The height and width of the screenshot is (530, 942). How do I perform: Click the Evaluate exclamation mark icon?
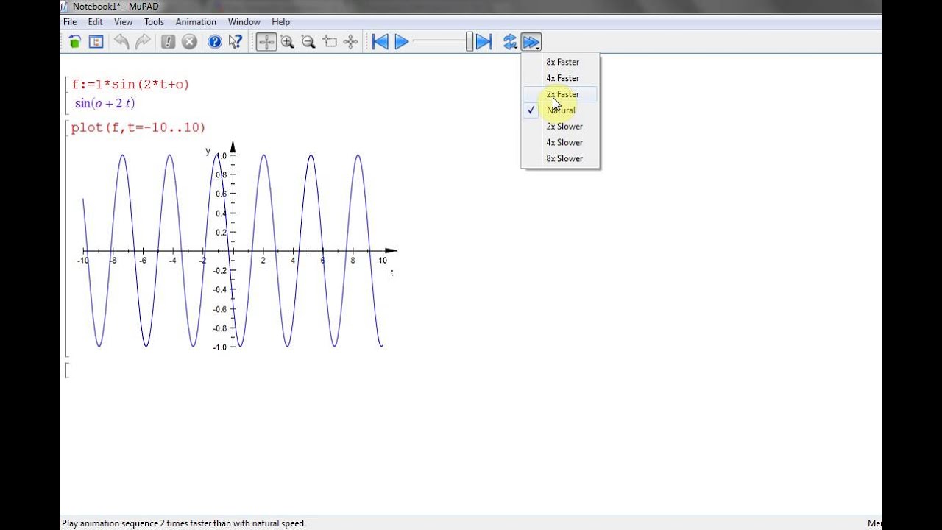169,42
